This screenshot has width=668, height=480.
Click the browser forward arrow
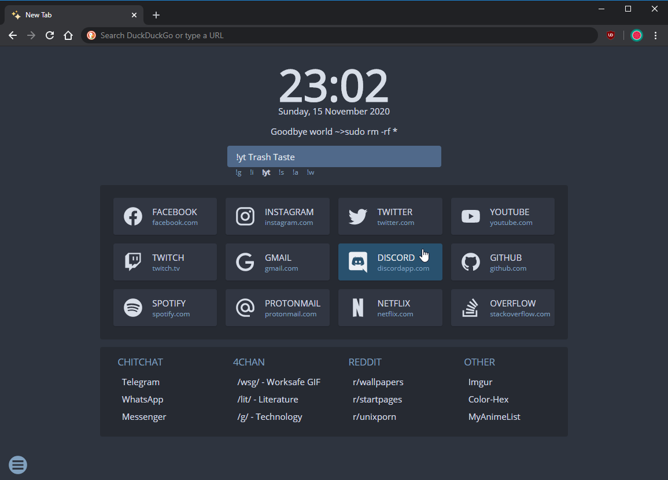coord(31,35)
